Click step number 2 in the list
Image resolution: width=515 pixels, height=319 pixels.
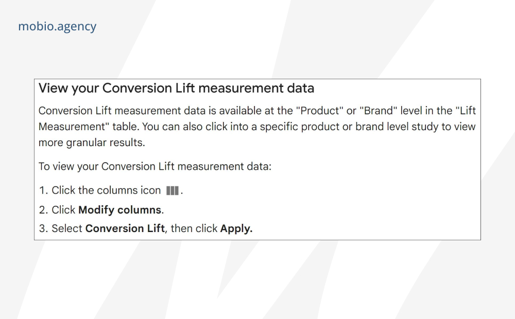[43, 210]
